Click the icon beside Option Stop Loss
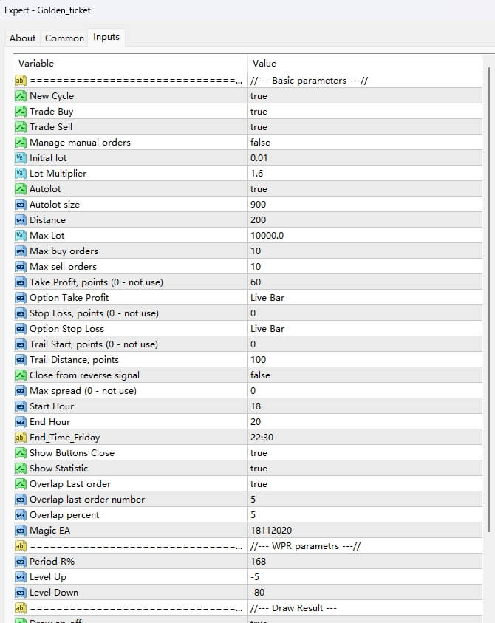This screenshot has height=623, width=495. pos(20,328)
